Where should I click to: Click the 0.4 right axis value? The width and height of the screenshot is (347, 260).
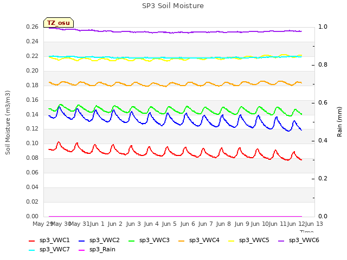pos(323,141)
